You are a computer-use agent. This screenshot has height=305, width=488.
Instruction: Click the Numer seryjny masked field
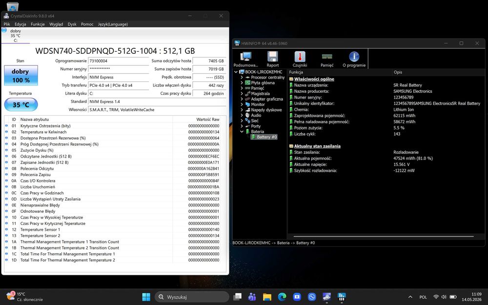click(119, 69)
